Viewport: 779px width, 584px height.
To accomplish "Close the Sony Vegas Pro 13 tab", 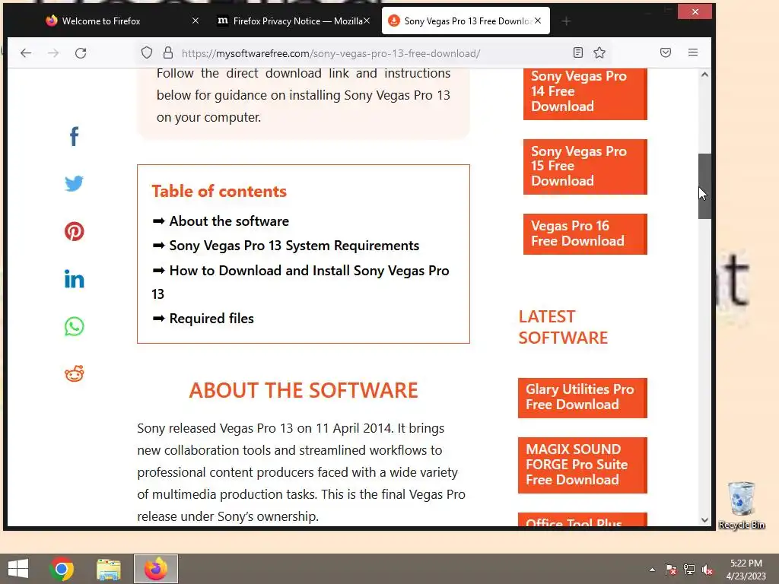I will coord(538,21).
